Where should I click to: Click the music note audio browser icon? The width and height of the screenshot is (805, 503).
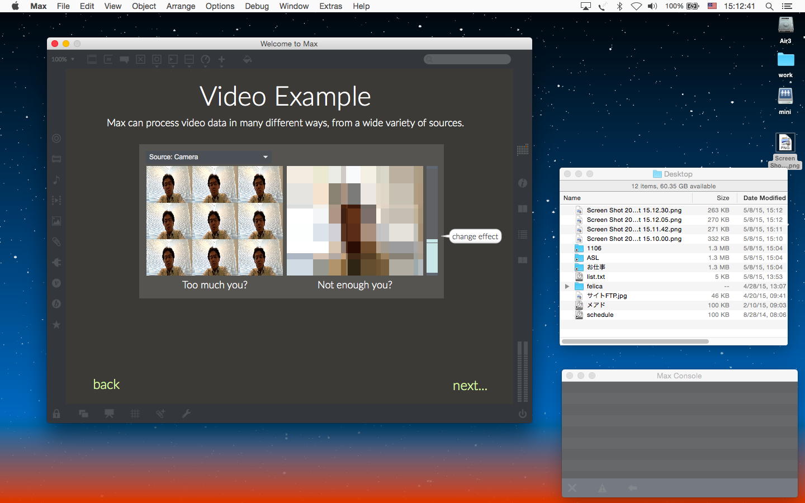point(56,180)
